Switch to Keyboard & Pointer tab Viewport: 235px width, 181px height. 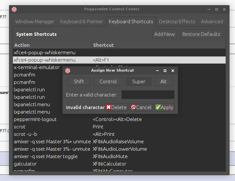pyautogui.click(x=82, y=22)
